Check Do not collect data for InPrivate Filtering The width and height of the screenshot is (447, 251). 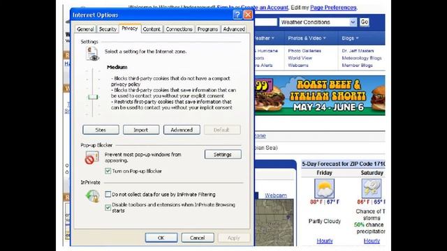(x=108, y=195)
